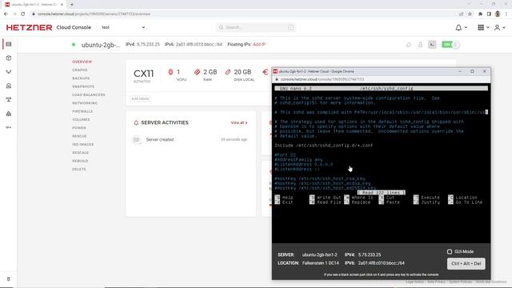
Task: Open the apps grid menu
Action: coord(481,28)
